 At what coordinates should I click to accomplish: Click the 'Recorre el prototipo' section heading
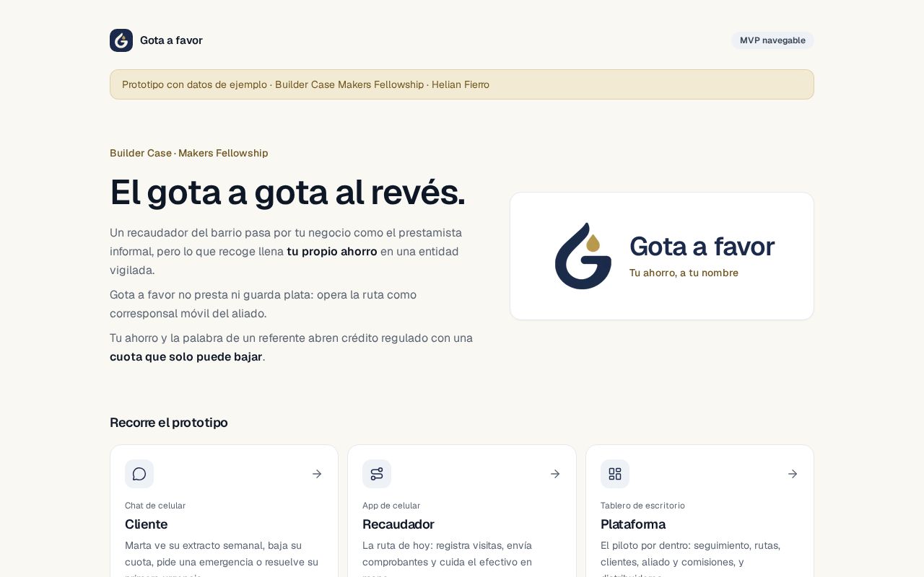pos(169,423)
